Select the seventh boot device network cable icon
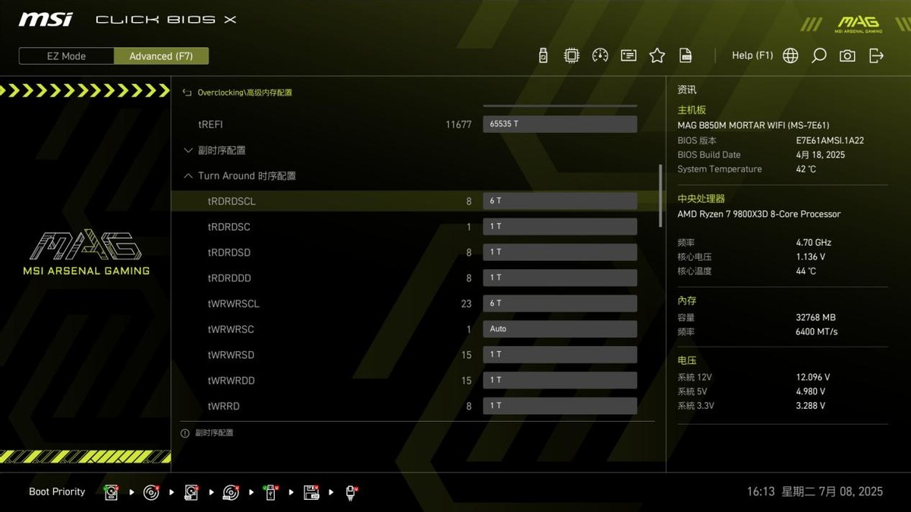Screen dimensions: 911x512 click(x=351, y=492)
